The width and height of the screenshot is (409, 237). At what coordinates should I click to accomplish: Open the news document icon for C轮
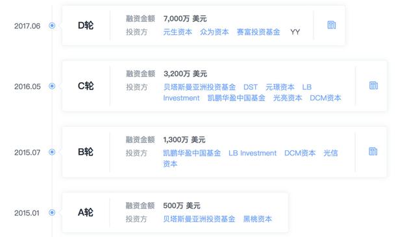373,85
